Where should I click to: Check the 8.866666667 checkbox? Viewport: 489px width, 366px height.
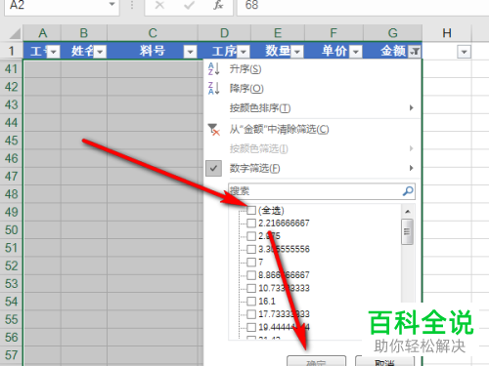click(x=251, y=275)
